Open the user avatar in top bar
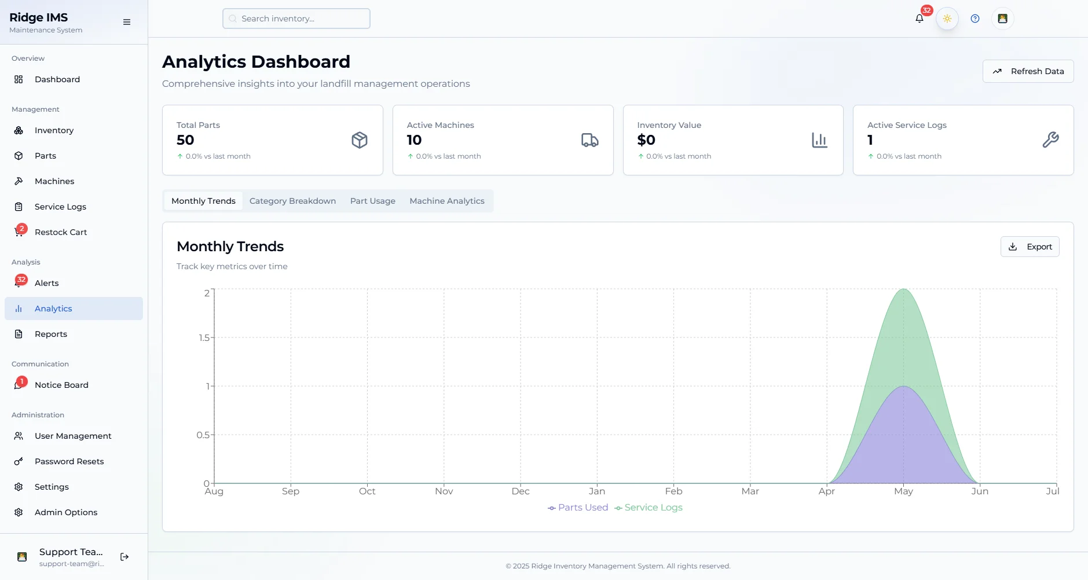 coord(1002,19)
